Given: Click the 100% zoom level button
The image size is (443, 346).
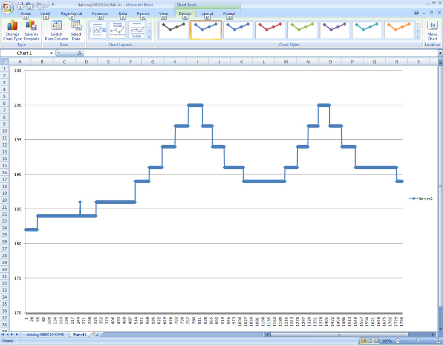Looking at the screenshot, I should 387,341.
